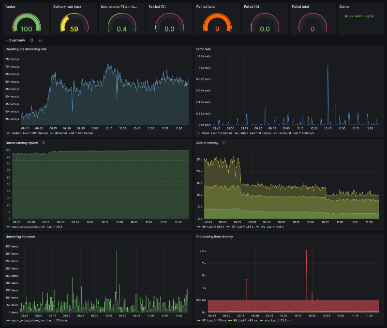The width and height of the screenshot is (387, 328).
Task: Show info icon next to Queue latency title
Action: 224,143
